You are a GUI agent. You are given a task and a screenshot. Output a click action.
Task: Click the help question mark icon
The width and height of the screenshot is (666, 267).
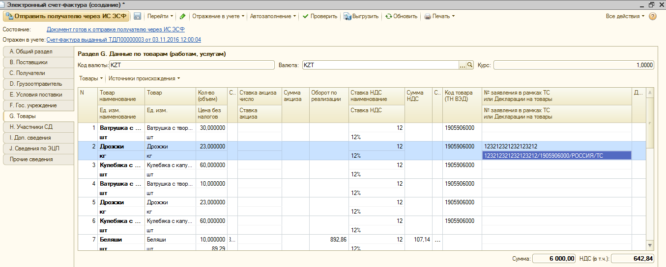[x=653, y=16]
